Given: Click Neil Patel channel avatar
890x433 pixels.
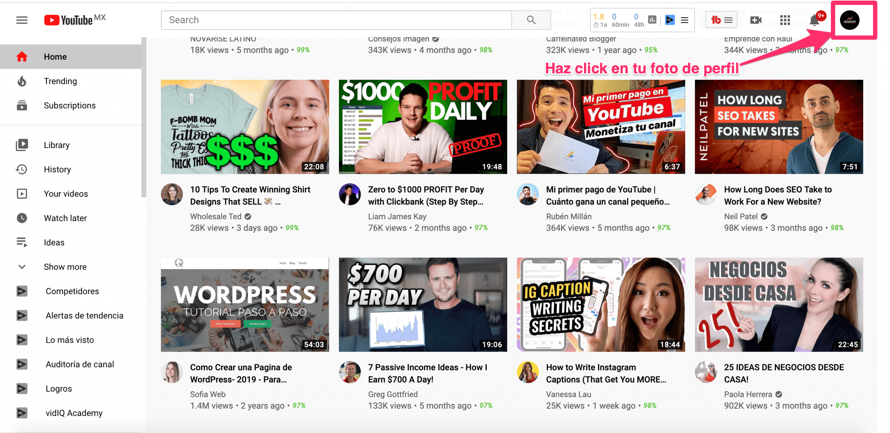Looking at the screenshot, I should (x=706, y=194).
